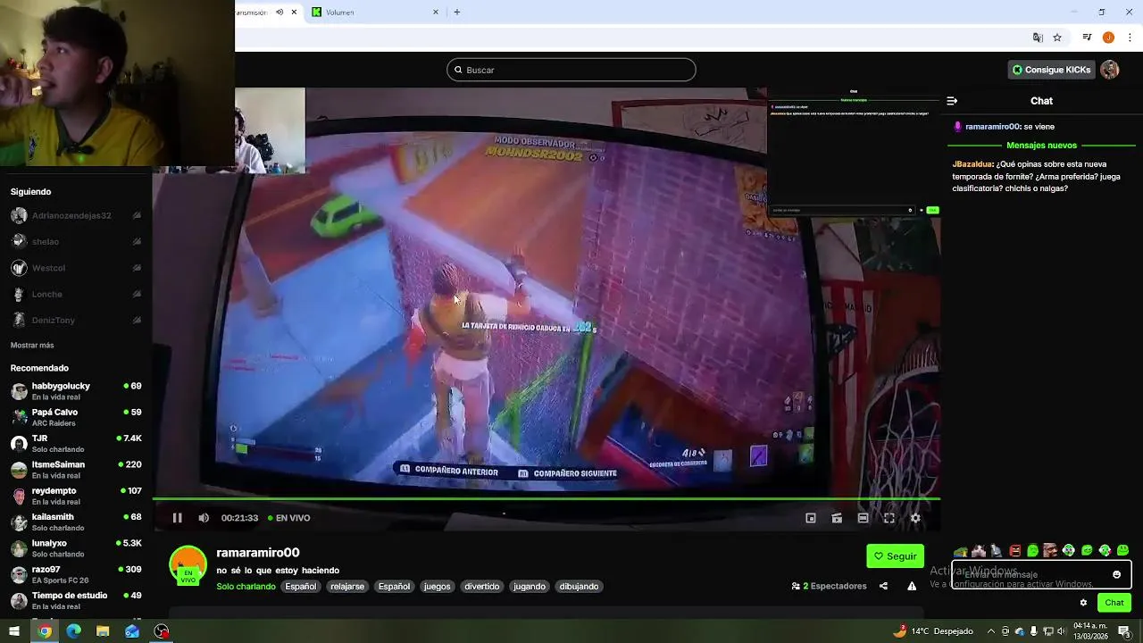Open Microsoft Edge from the taskbar
This screenshot has width=1143, height=643.
pyautogui.click(x=73, y=631)
